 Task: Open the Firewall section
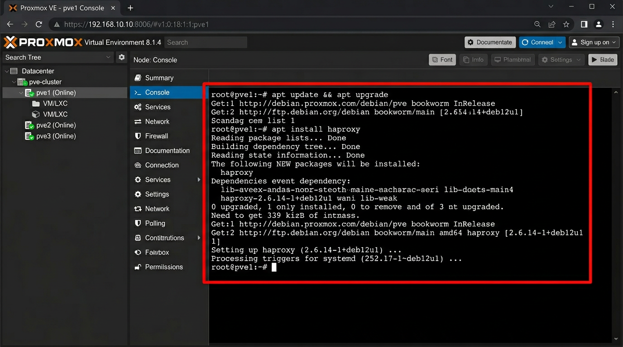tap(157, 136)
